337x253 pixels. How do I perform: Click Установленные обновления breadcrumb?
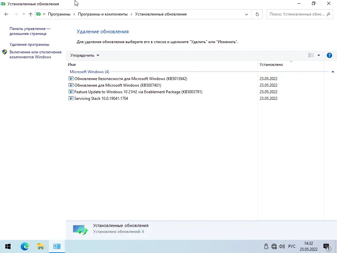pyautogui.click(x=161, y=14)
